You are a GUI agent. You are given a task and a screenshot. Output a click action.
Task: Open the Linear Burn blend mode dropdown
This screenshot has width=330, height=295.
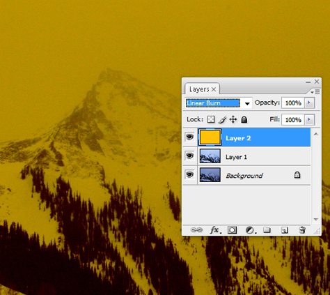pos(219,103)
